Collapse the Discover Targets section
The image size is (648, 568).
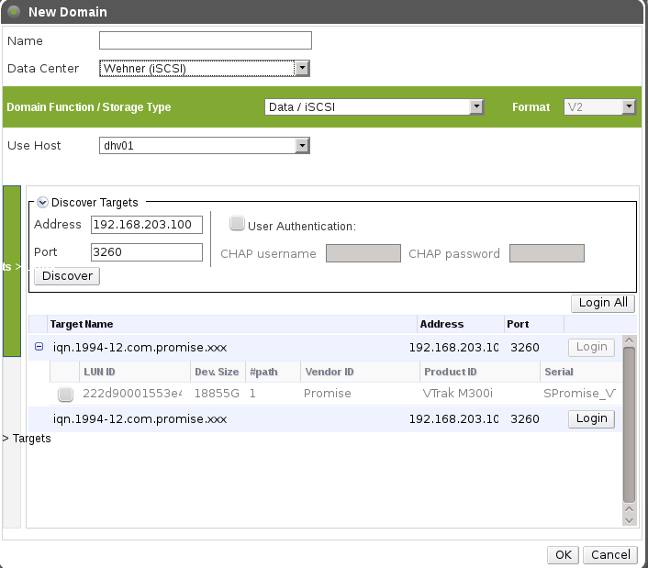tap(42, 203)
